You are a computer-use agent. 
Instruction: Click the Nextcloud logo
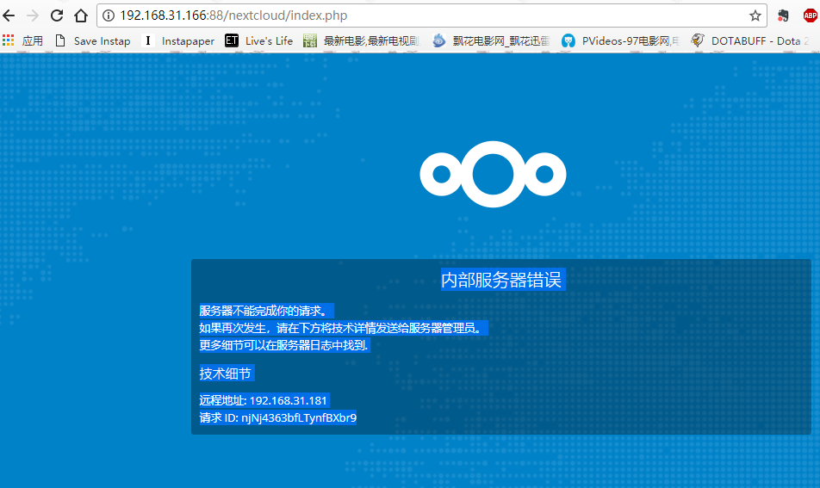coord(493,174)
